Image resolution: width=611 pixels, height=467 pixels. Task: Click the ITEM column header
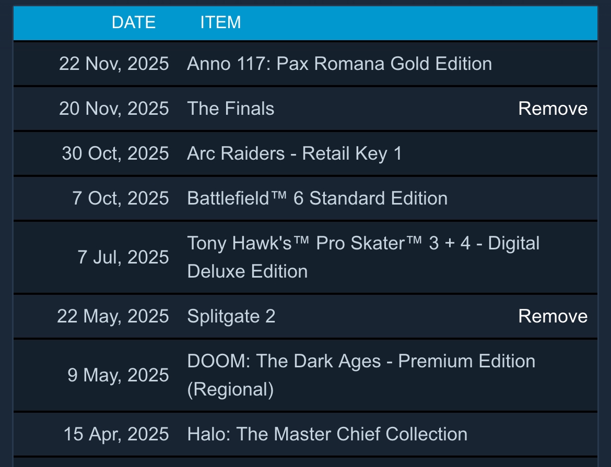220,22
